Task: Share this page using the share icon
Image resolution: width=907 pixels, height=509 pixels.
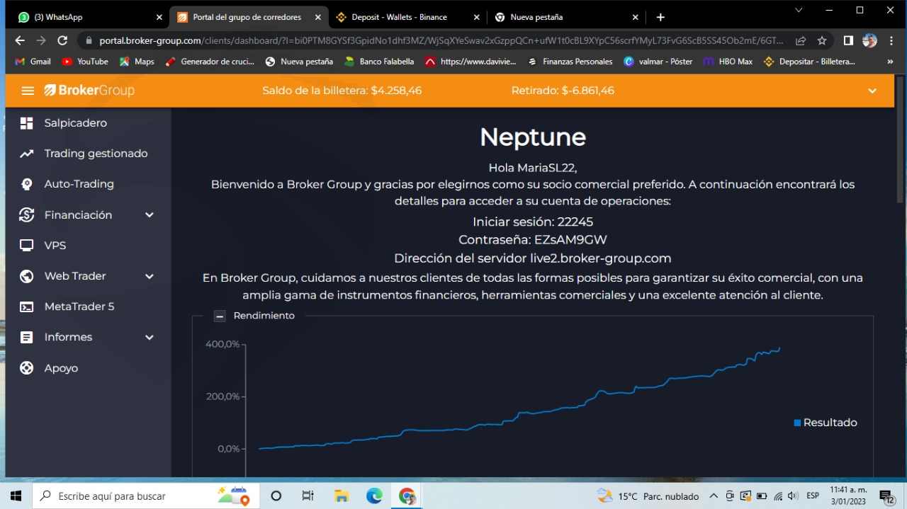Action: coord(801,41)
